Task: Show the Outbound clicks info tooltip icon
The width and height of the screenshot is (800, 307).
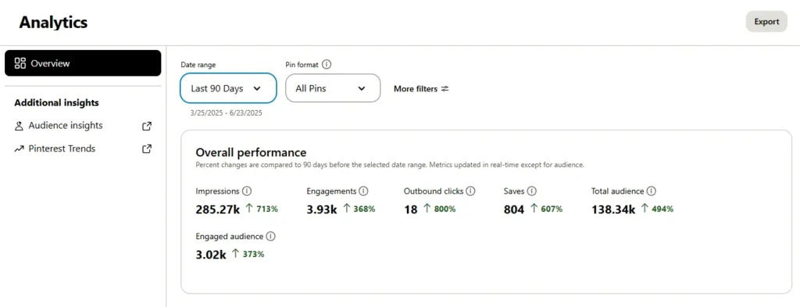Action: [x=470, y=191]
